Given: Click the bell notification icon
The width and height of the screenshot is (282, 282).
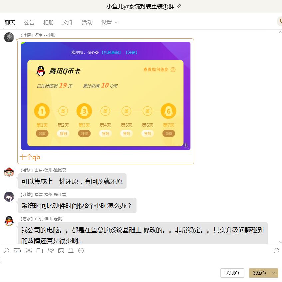Looking at the screenshot, I should pyautogui.click(x=71, y=251).
